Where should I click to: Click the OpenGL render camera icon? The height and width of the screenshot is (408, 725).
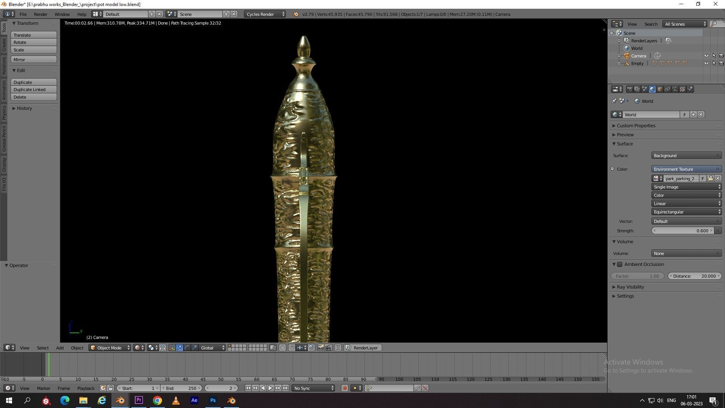[x=321, y=348]
